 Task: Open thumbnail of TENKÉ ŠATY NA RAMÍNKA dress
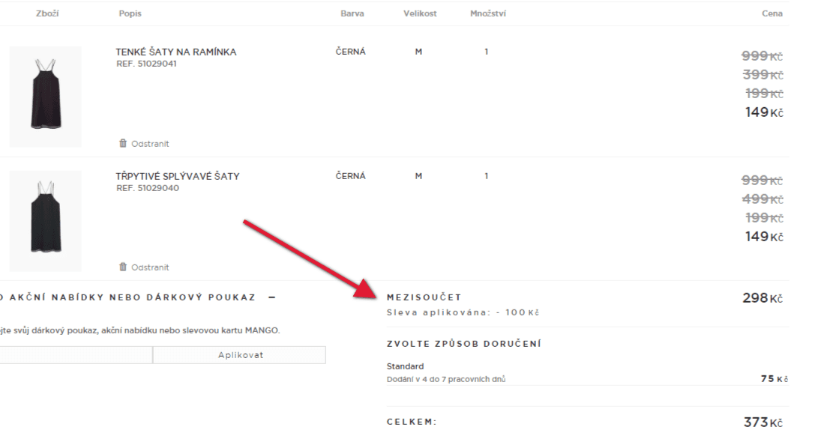[46, 97]
